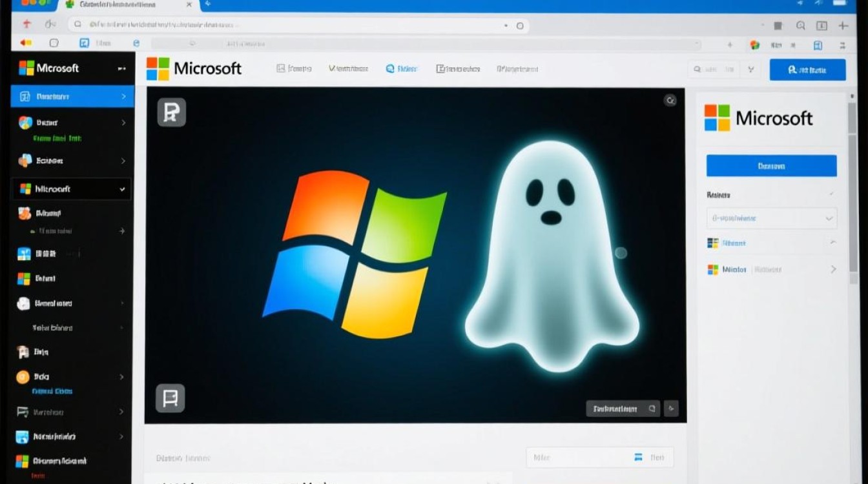Click the small square button right of the image caption
868x484 pixels.
[x=671, y=408]
